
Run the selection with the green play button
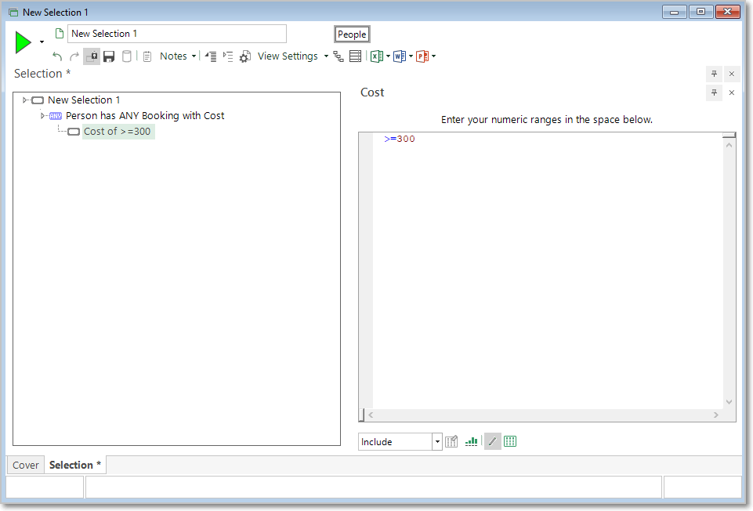click(x=23, y=42)
